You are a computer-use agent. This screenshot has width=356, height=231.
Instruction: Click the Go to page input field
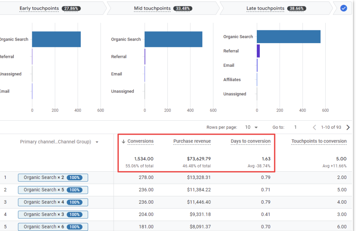(x=295, y=127)
